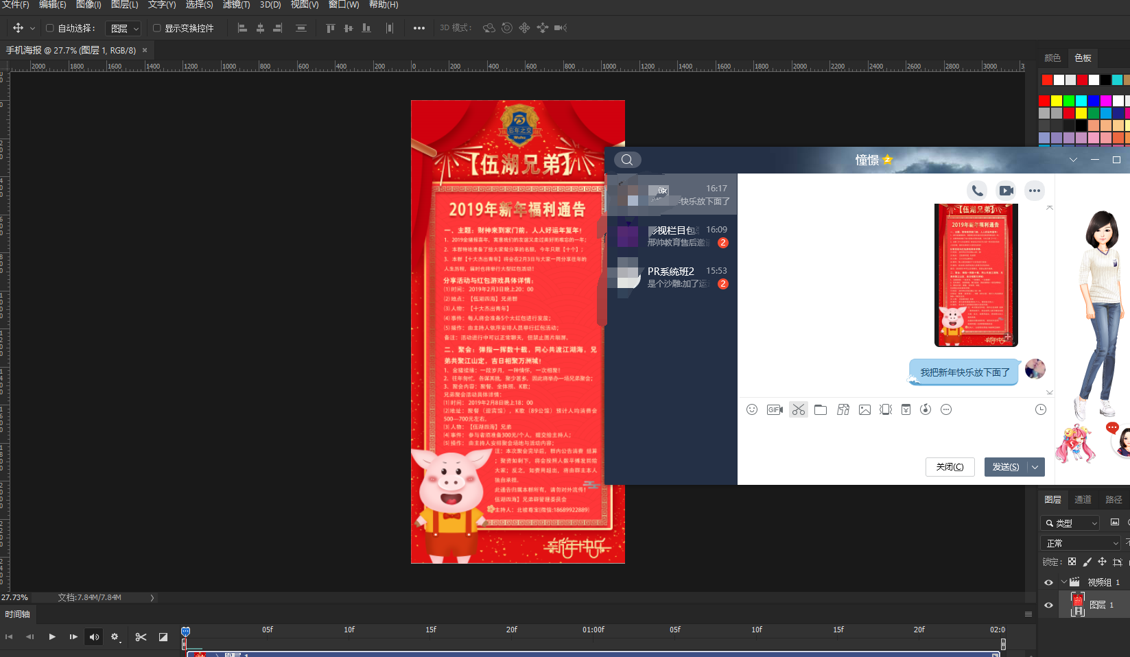Click the lock transparent pixels icon in Layers panel
The width and height of the screenshot is (1130, 657).
[1072, 561]
